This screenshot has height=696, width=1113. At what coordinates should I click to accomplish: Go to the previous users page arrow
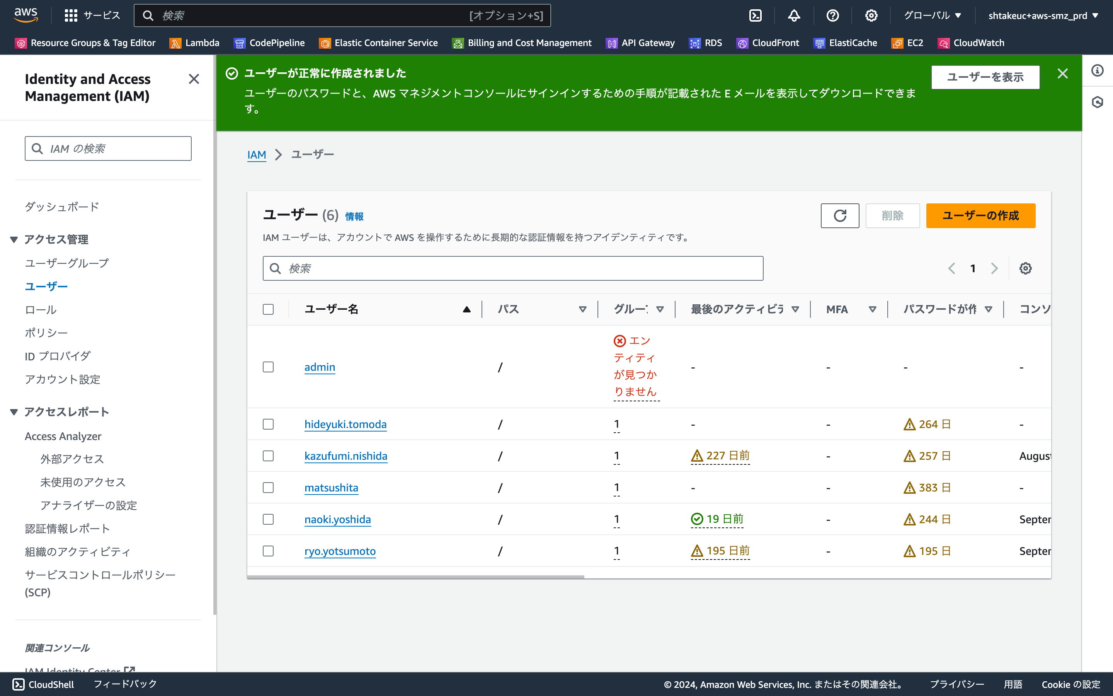point(951,268)
